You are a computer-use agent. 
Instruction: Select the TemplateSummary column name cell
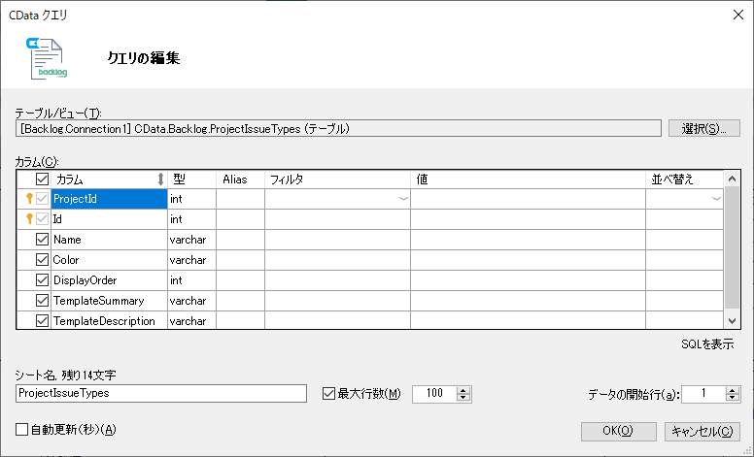pos(109,301)
